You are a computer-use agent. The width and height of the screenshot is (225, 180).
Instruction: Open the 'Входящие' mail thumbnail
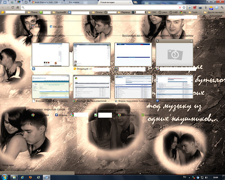click(92, 54)
